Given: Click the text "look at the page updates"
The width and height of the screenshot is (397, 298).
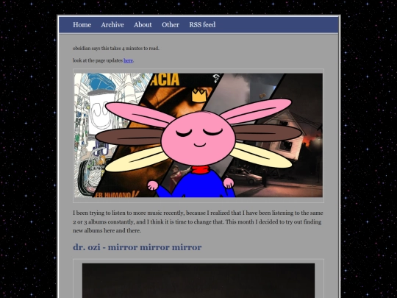Looking at the screenshot, I should point(98,60).
